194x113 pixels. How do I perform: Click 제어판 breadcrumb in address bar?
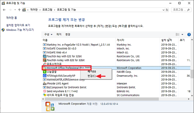(34, 10)
